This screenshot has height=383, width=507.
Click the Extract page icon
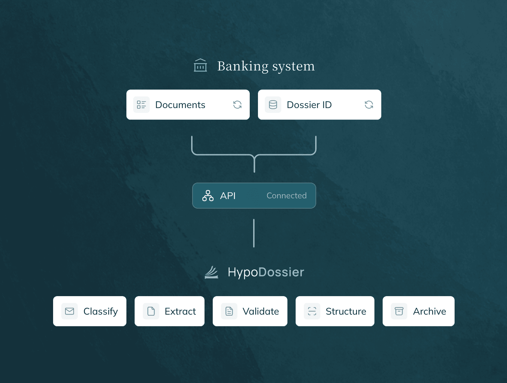coord(151,311)
